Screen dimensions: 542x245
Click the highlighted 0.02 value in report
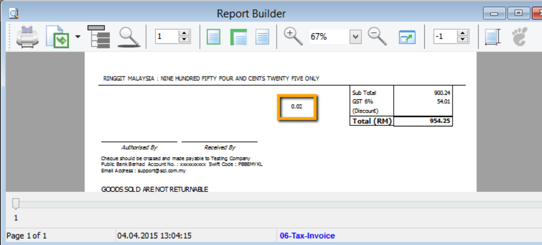[x=297, y=106]
